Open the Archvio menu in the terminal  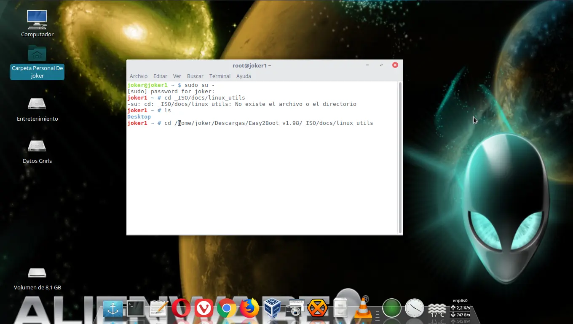coord(139,76)
